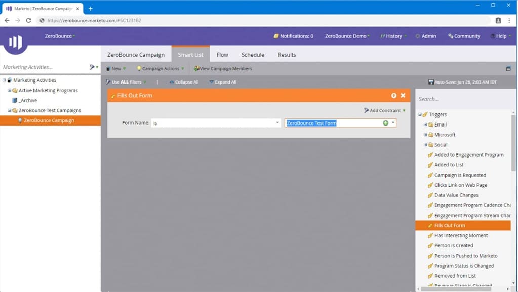Select ZeroBounce Campaign in the tree

point(50,120)
